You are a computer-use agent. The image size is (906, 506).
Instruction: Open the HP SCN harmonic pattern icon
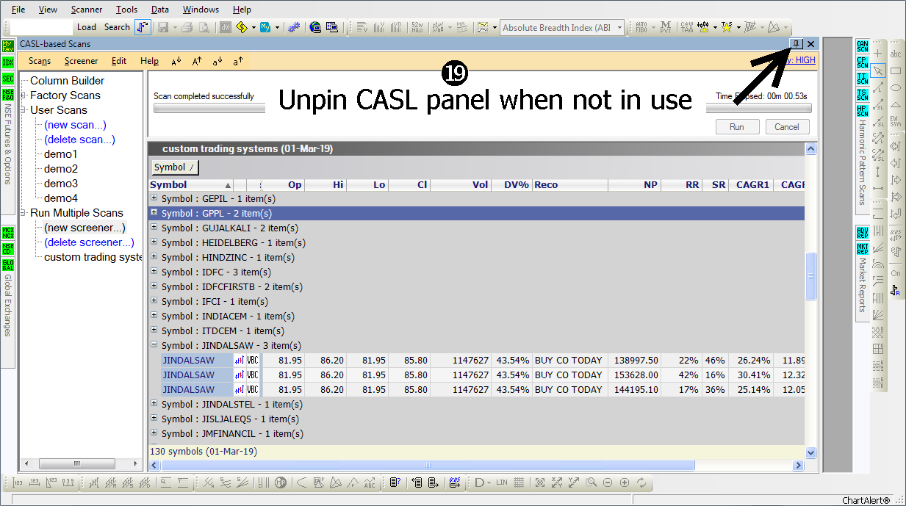click(x=863, y=111)
